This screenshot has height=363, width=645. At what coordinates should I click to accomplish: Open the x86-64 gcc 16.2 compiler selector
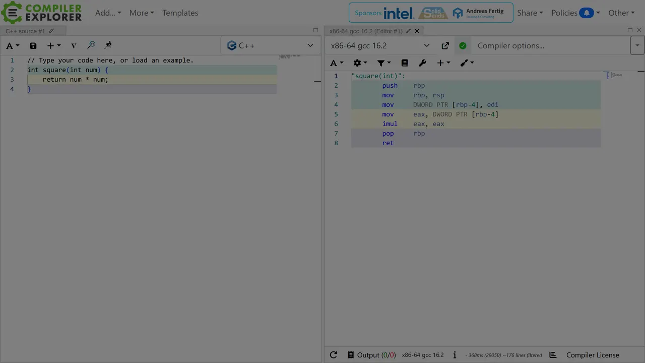[380, 46]
